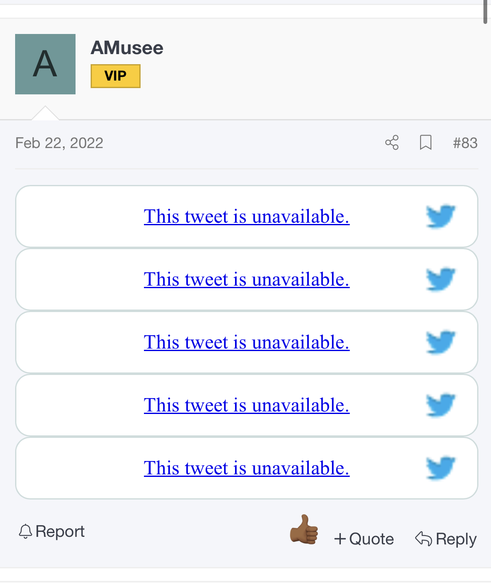Report this post using the bell button
The image size is (491, 583).
pos(52,531)
